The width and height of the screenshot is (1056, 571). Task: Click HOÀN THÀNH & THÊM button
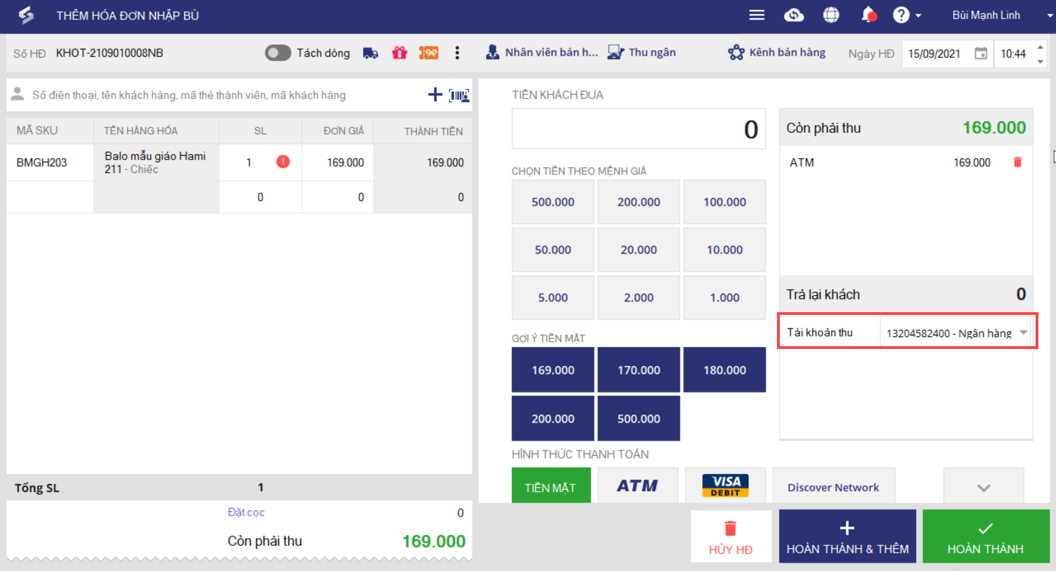click(847, 536)
